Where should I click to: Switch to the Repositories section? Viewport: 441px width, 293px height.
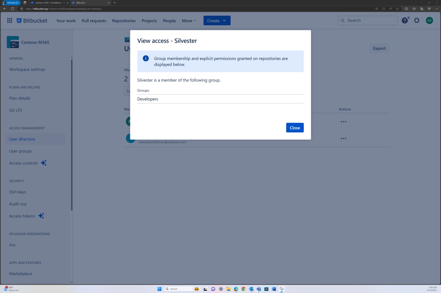click(x=124, y=20)
